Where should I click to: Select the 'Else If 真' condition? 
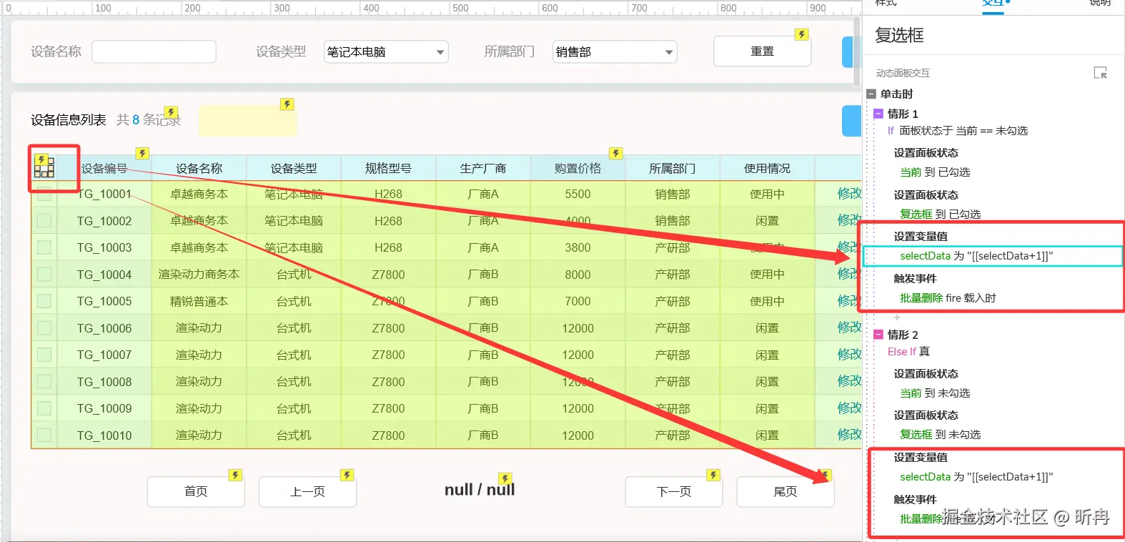coord(908,352)
